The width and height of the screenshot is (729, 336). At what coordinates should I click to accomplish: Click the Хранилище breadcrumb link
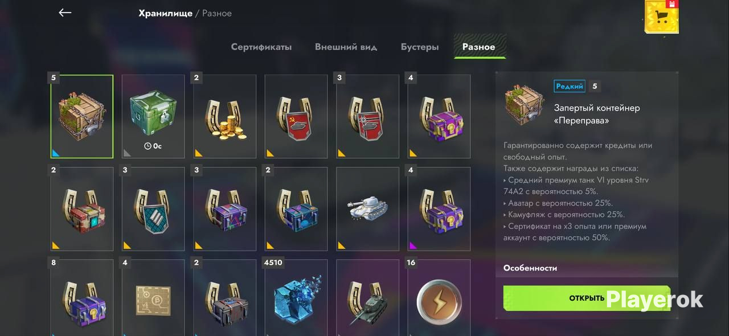coord(165,13)
